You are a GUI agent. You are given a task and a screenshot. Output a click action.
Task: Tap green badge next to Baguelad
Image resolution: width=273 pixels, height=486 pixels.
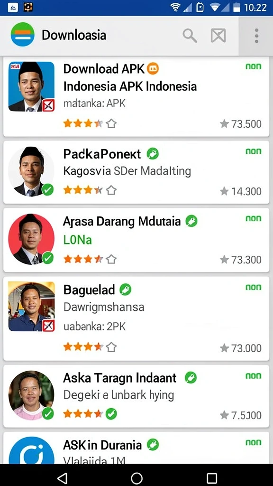[x=125, y=290]
